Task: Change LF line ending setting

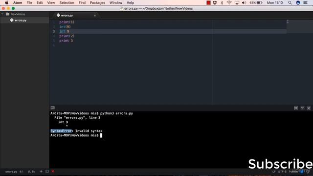Action: click(274, 172)
